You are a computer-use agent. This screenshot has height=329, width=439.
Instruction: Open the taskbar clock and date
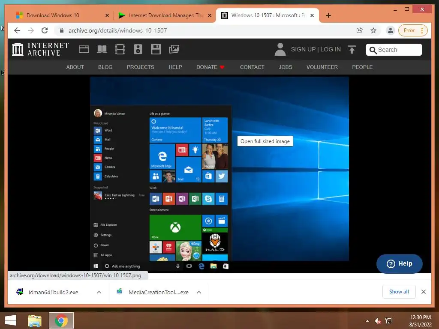pos(420,321)
